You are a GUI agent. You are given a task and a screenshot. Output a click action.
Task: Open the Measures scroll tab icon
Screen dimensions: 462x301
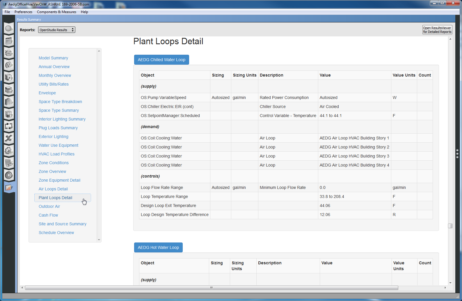click(9, 163)
